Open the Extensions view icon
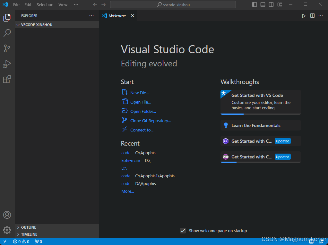Screen dimensions: 328x245 (7, 80)
